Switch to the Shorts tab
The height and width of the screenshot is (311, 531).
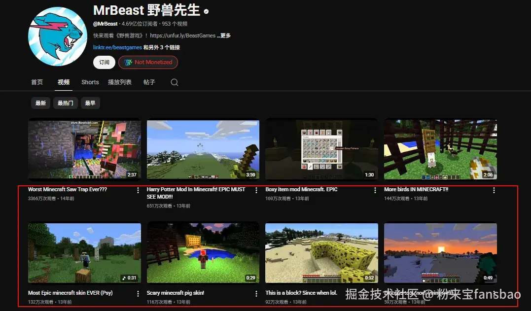pyautogui.click(x=90, y=82)
